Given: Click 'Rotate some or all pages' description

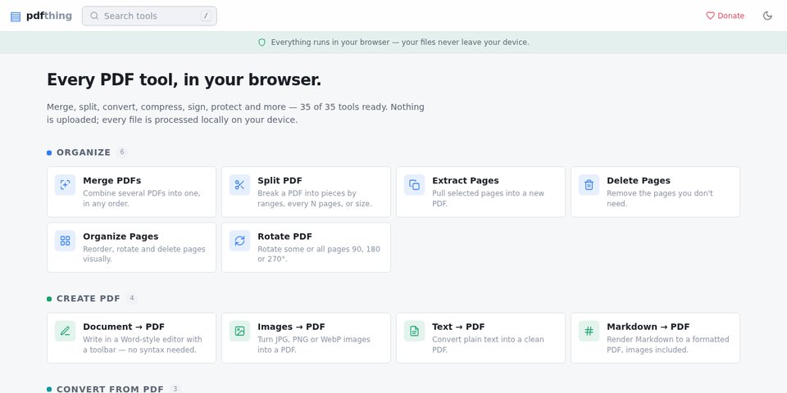Looking at the screenshot, I should coord(319,254).
